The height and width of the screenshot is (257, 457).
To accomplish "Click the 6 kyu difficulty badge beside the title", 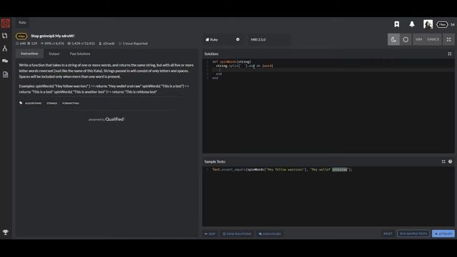I will [21, 36].
